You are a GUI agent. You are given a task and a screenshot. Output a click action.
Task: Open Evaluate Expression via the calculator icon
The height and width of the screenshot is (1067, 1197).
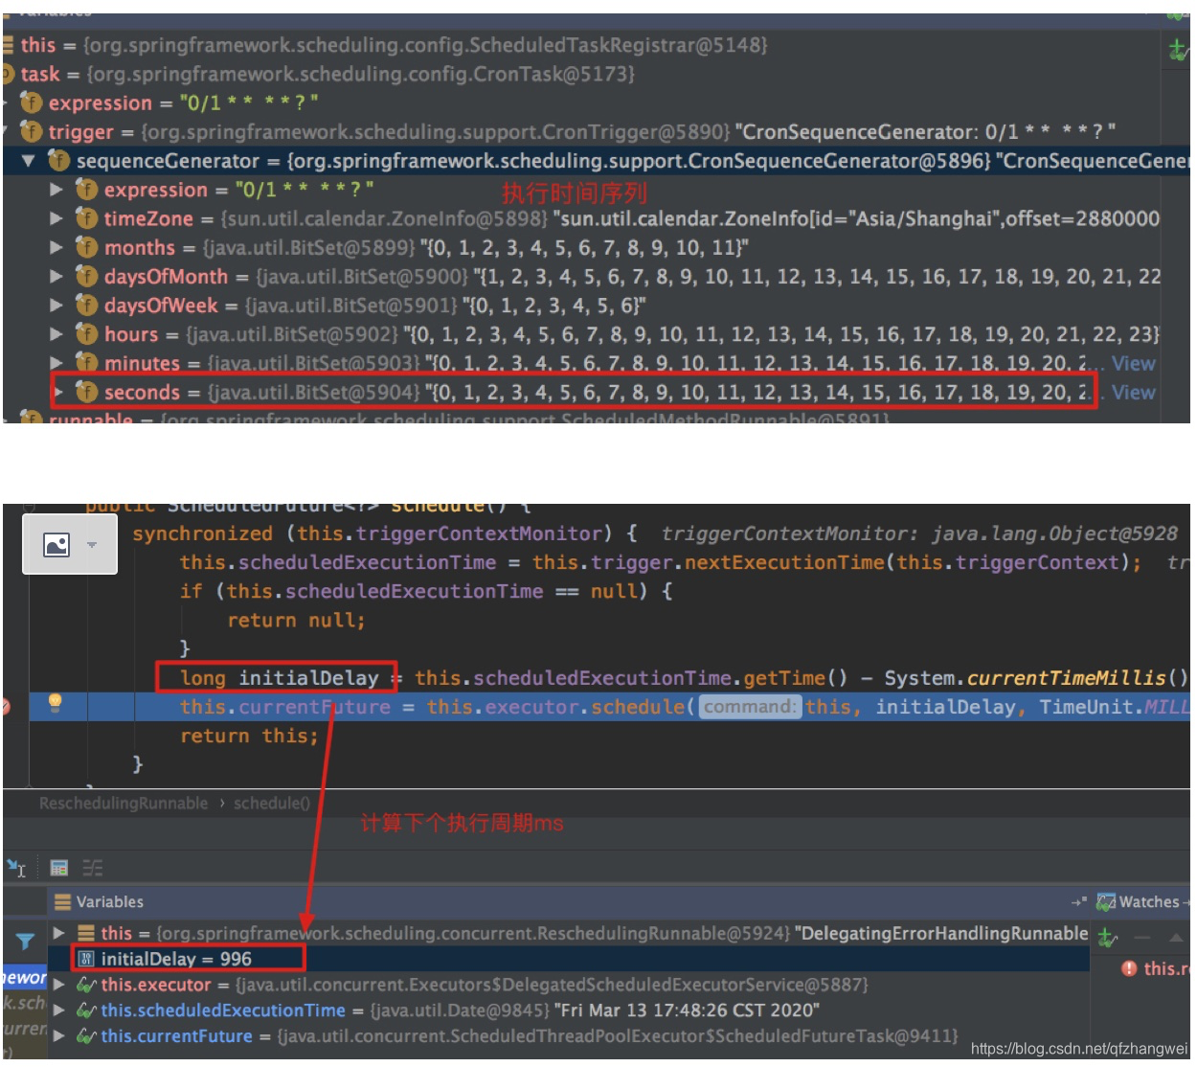pyautogui.click(x=59, y=868)
